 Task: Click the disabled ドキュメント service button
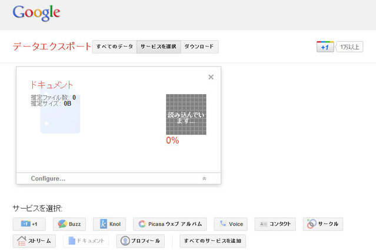click(86, 241)
